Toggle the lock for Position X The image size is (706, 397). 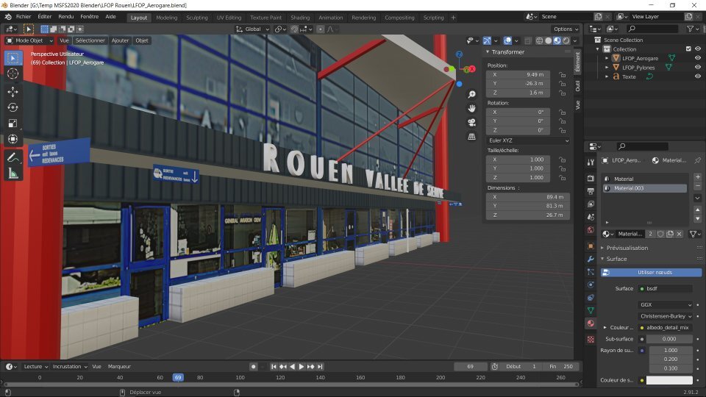[562, 75]
